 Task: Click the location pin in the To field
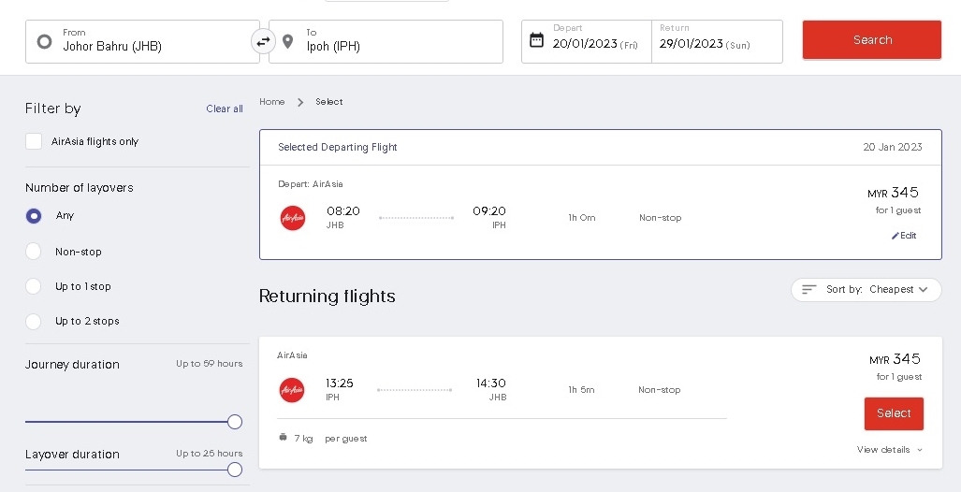pos(287,42)
